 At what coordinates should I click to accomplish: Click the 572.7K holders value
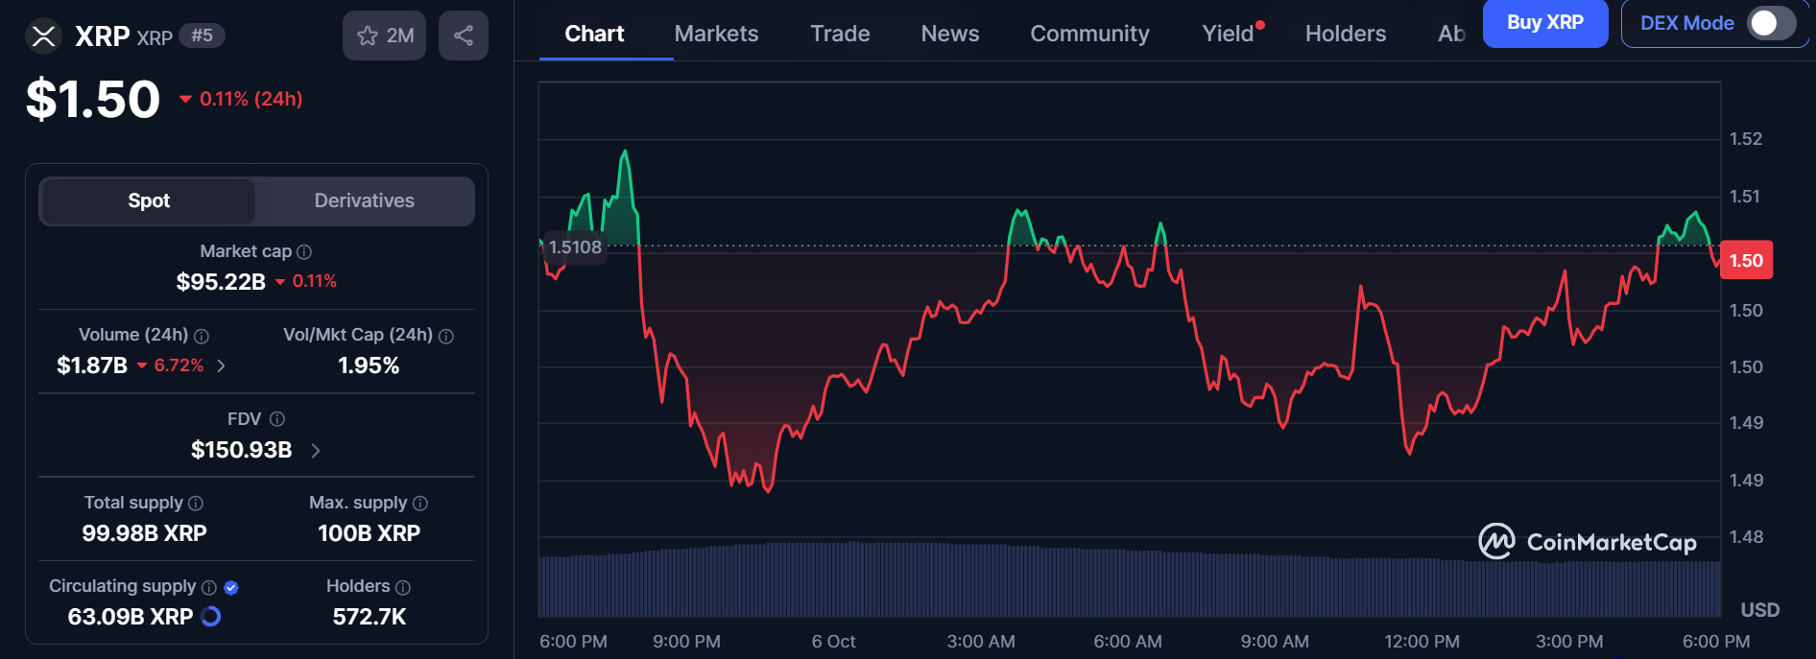(x=370, y=617)
